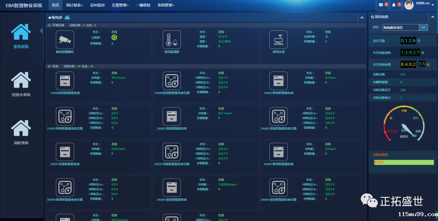Click the 3AN01进线柜智能电表支路 branch icon
The image size is (438, 221).
pyautogui.click(x=279, y=187)
